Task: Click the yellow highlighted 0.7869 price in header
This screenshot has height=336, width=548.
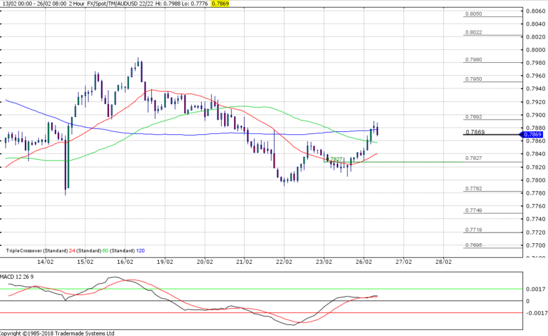Action: pos(220,4)
